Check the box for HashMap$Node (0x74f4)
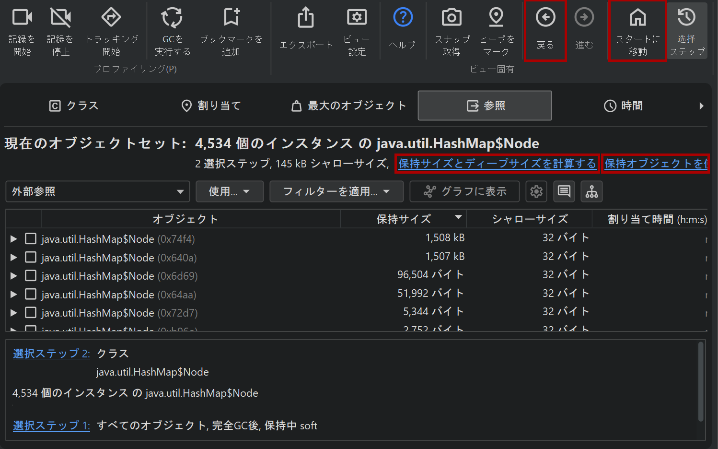Image resolution: width=718 pixels, height=449 pixels. tap(31, 239)
